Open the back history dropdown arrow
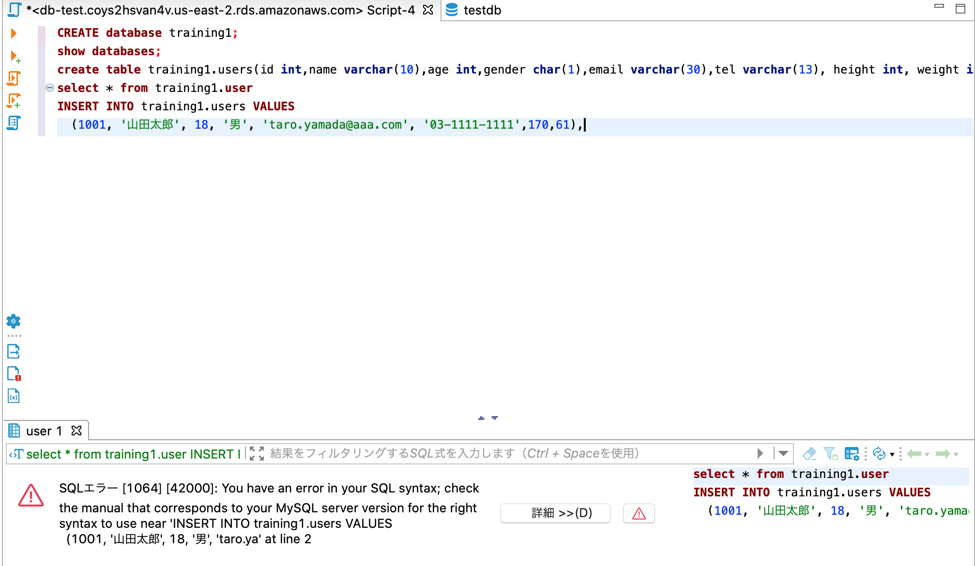The width and height of the screenshot is (975, 566). click(927, 455)
